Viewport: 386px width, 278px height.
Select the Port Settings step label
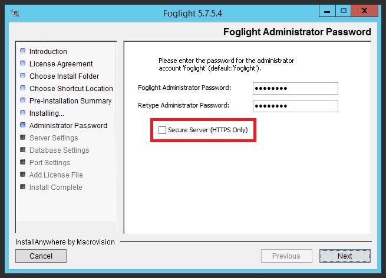point(50,162)
